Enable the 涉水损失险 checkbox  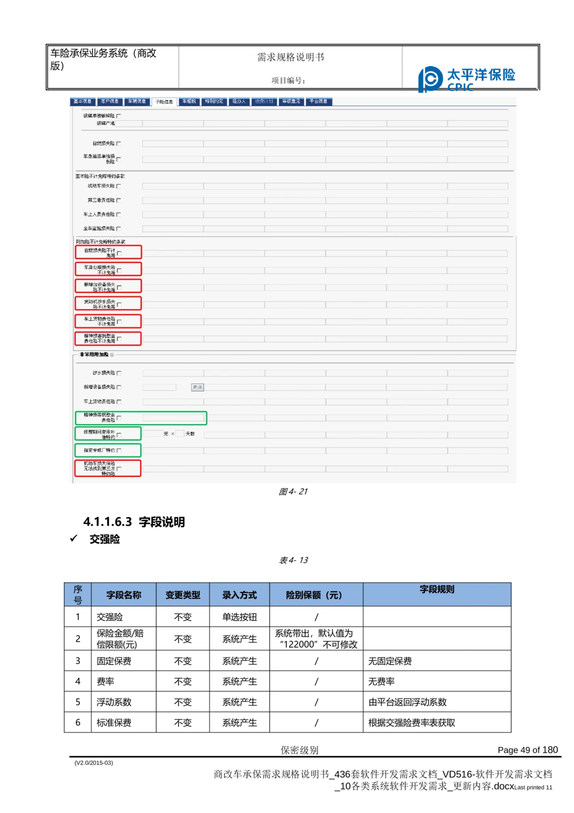(x=119, y=372)
